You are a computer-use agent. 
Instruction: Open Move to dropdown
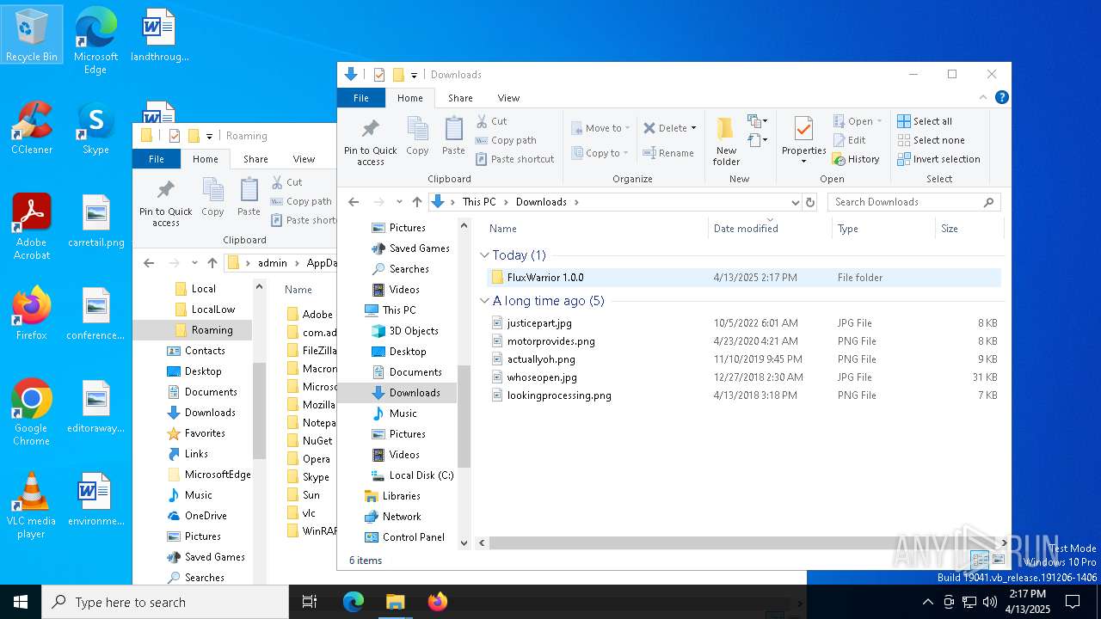pos(600,128)
